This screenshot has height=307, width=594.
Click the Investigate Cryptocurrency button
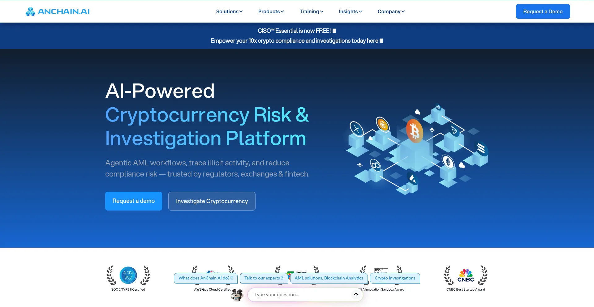(212, 201)
